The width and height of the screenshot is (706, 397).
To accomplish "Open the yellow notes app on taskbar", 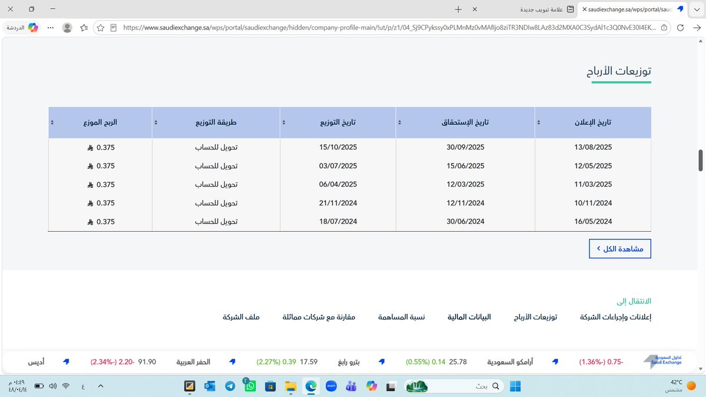I will click(x=189, y=386).
